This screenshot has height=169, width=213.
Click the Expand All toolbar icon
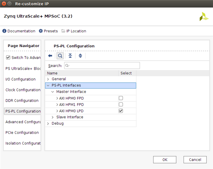pyautogui.click(x=80, y=56)
